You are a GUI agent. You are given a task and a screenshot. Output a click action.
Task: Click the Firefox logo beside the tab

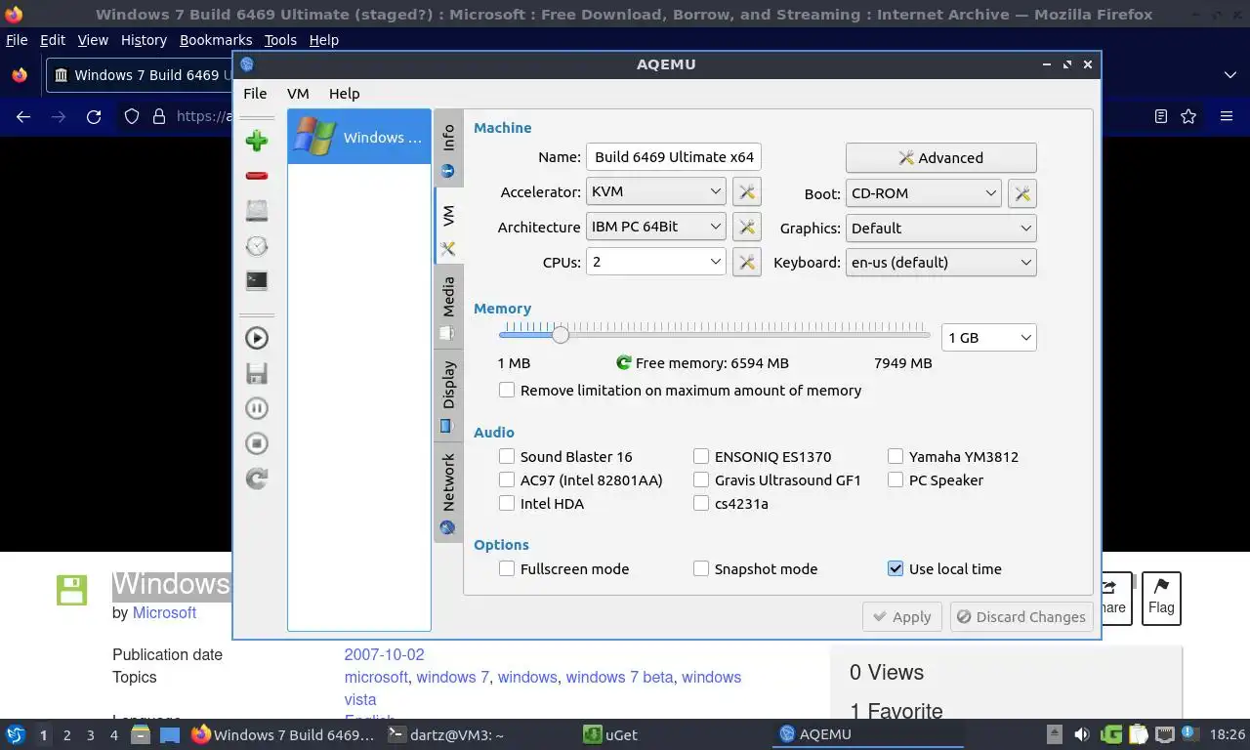tap(19, 75)
